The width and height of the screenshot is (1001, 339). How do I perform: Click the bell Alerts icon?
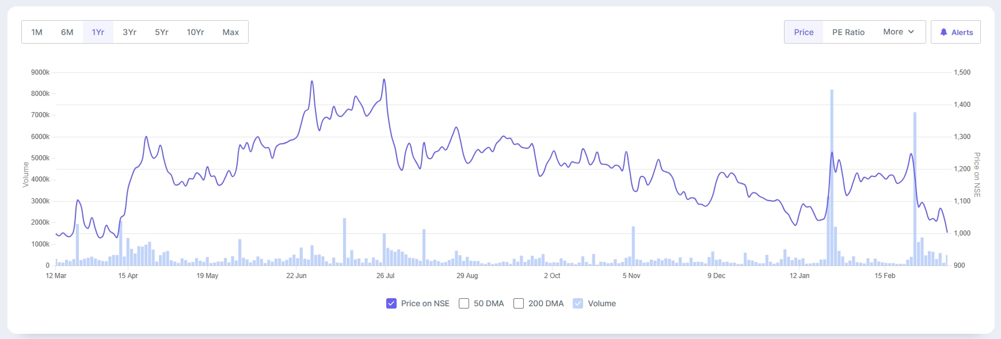click(x=943, y=32)
